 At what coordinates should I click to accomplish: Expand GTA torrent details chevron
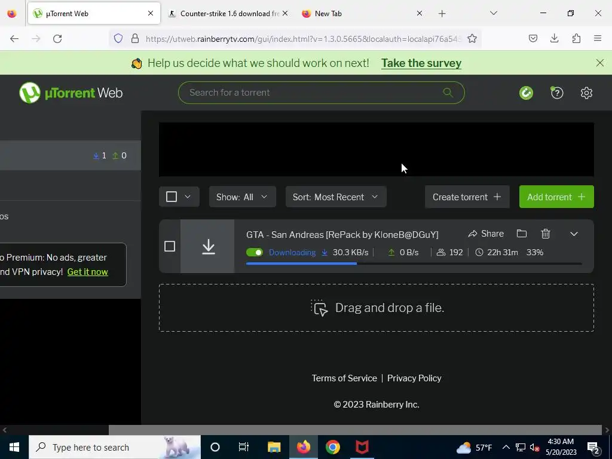pyautogui.click(x=574, y=234)
